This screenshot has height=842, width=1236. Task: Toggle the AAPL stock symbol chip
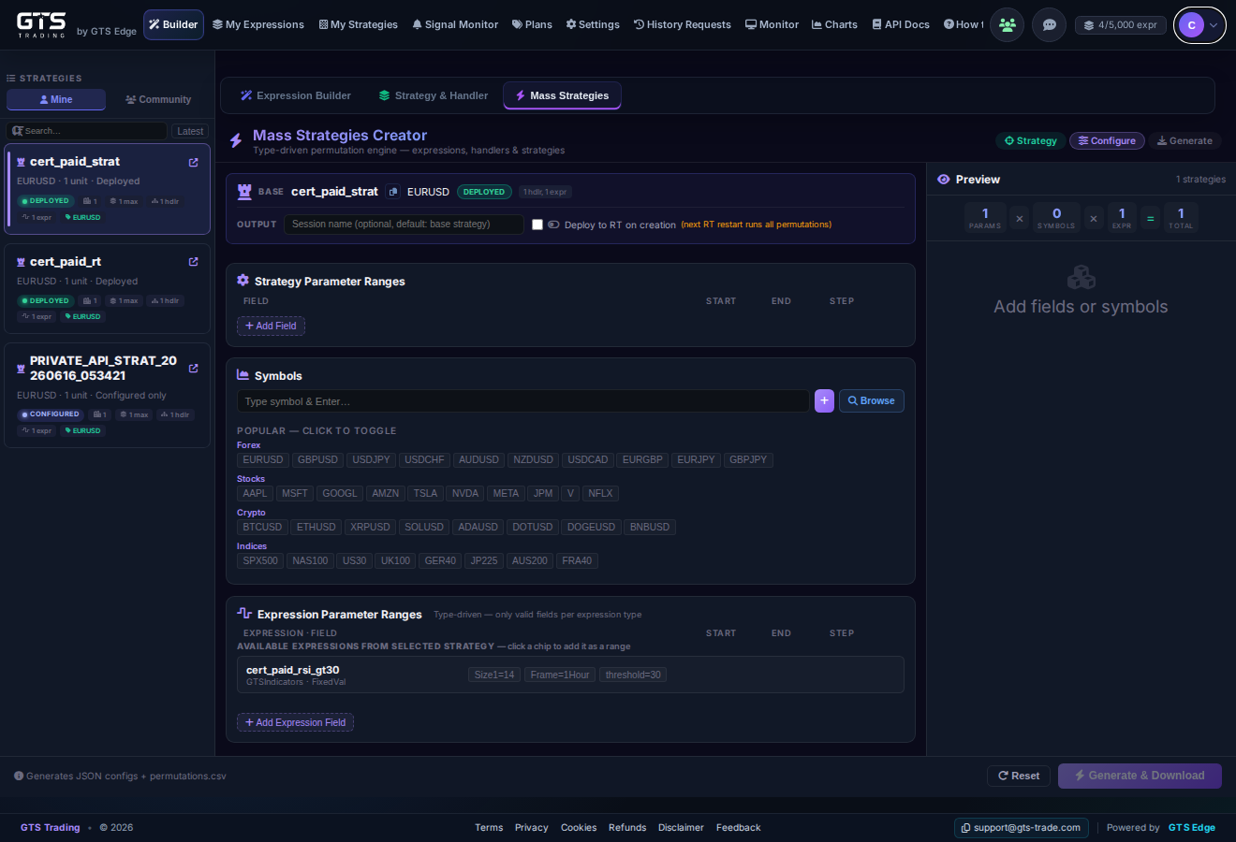coord(255,493)
